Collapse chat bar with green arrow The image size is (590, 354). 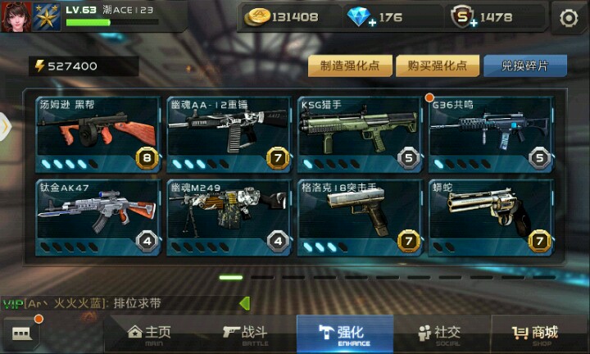pyautogui.click(x=245, y=303)
